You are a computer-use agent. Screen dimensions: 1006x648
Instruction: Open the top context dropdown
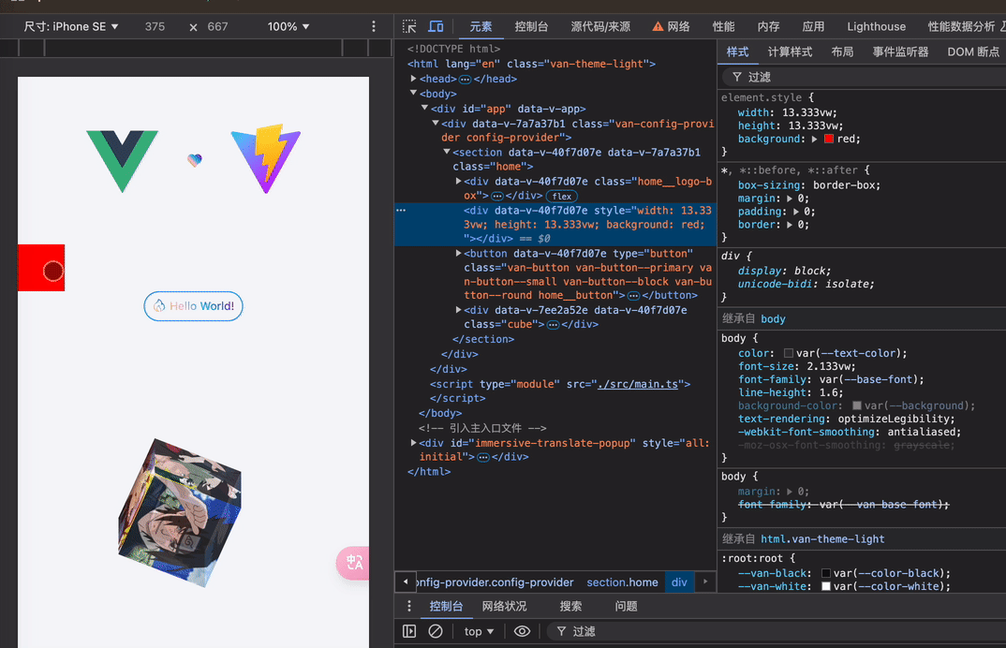(x=479, y=631)
